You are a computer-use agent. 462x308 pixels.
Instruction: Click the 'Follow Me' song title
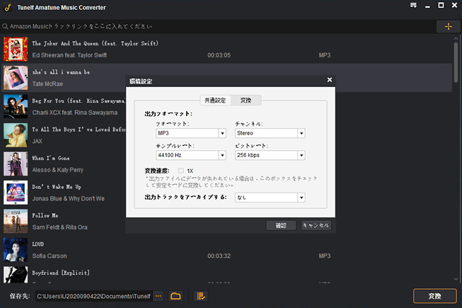(x=45, y=215)
